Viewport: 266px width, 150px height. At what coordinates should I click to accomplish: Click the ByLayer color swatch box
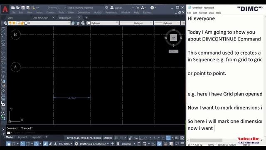(x=89, y=23)
